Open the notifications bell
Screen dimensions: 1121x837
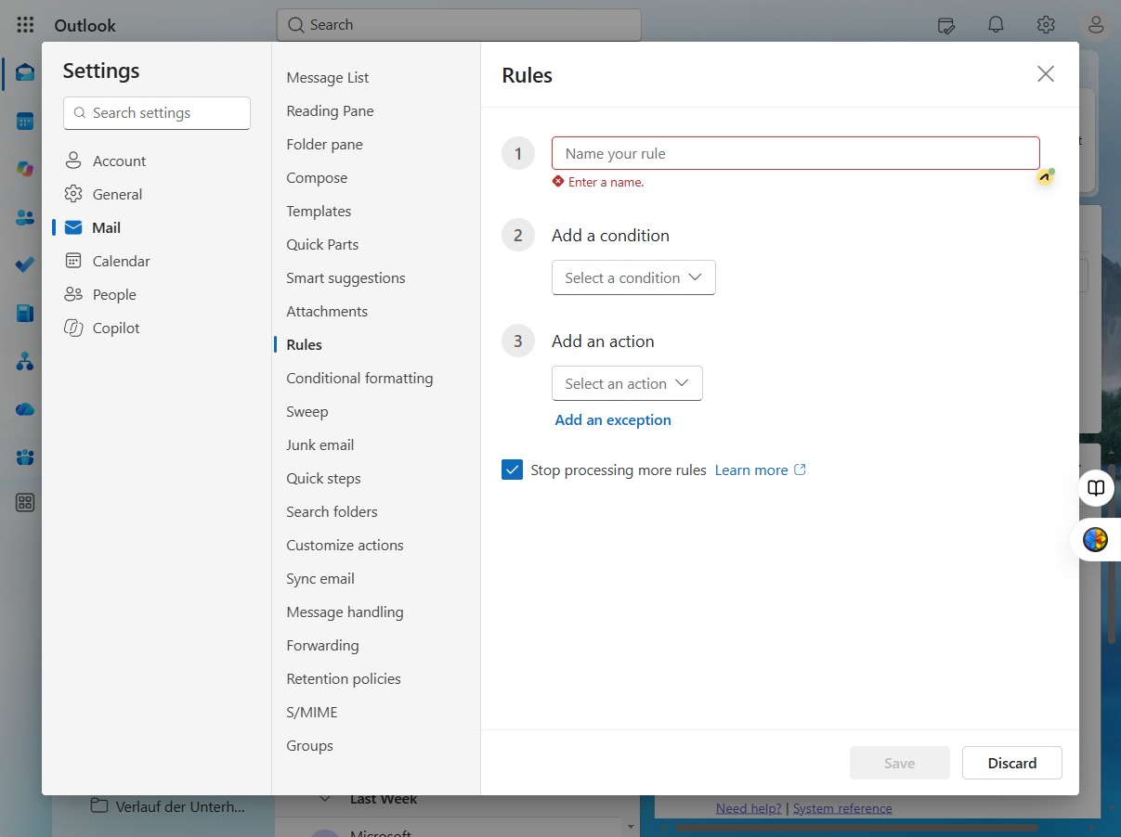point(997,25)
